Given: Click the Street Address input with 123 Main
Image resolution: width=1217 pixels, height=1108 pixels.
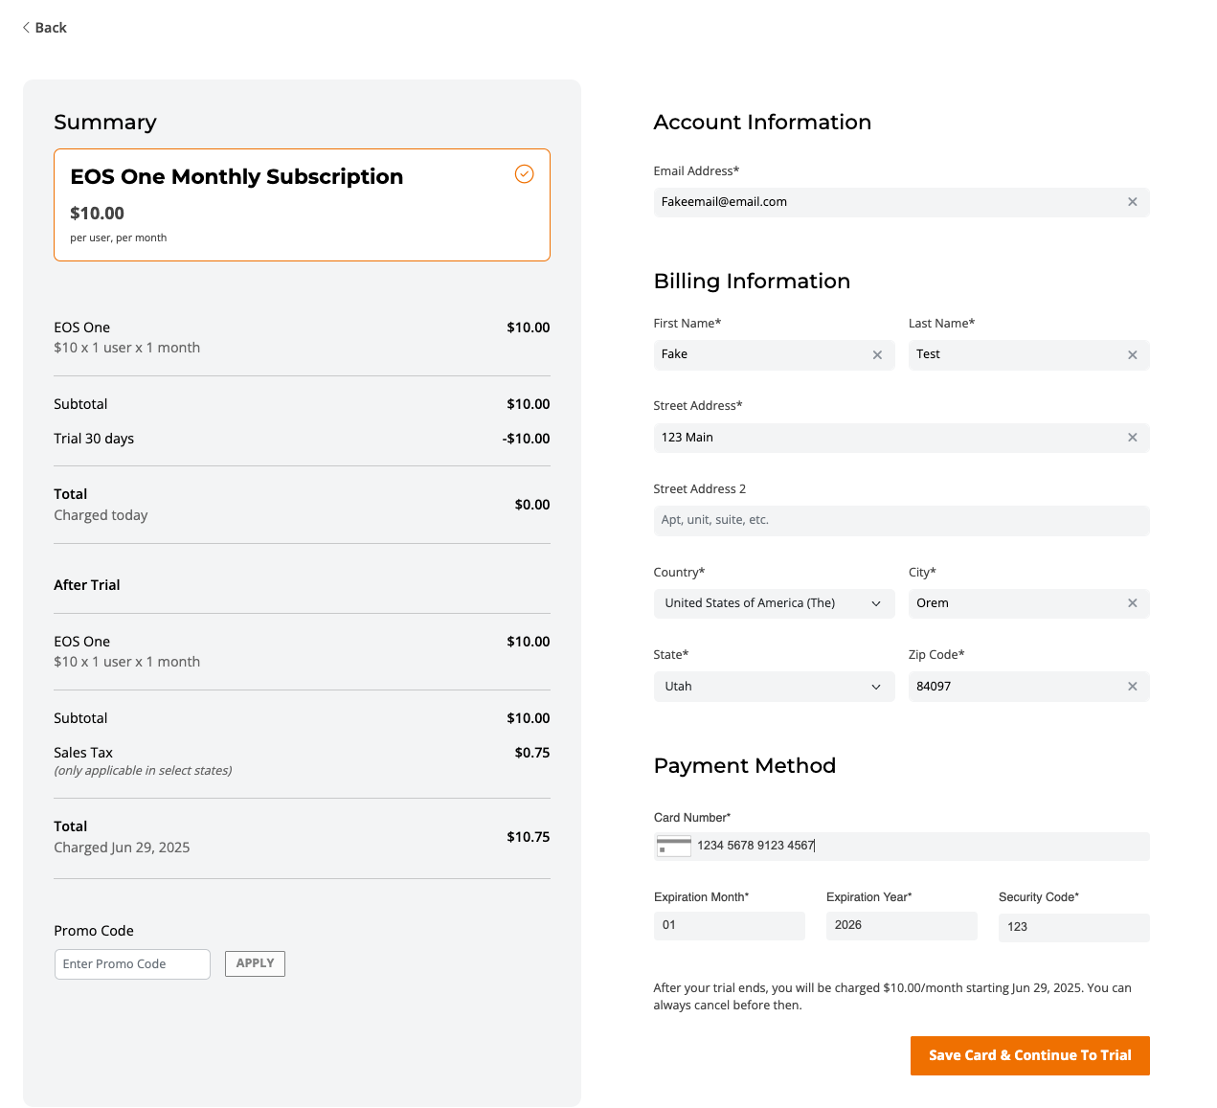Looking at the screenshot, I should [x=901, y=438].
